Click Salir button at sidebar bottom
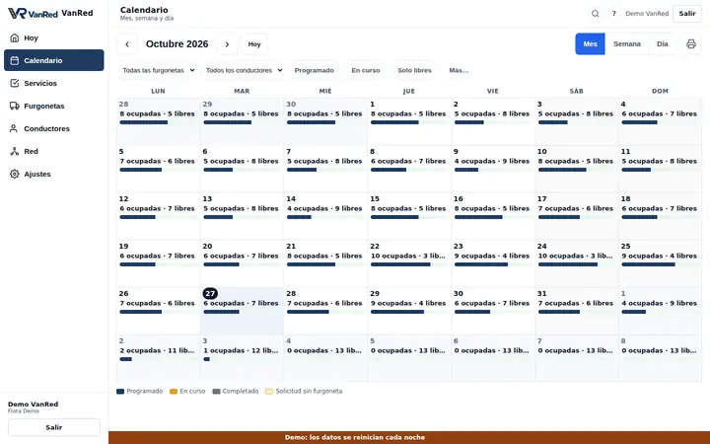The height and width of the screenshot is (444, 710). pos(54,427)
